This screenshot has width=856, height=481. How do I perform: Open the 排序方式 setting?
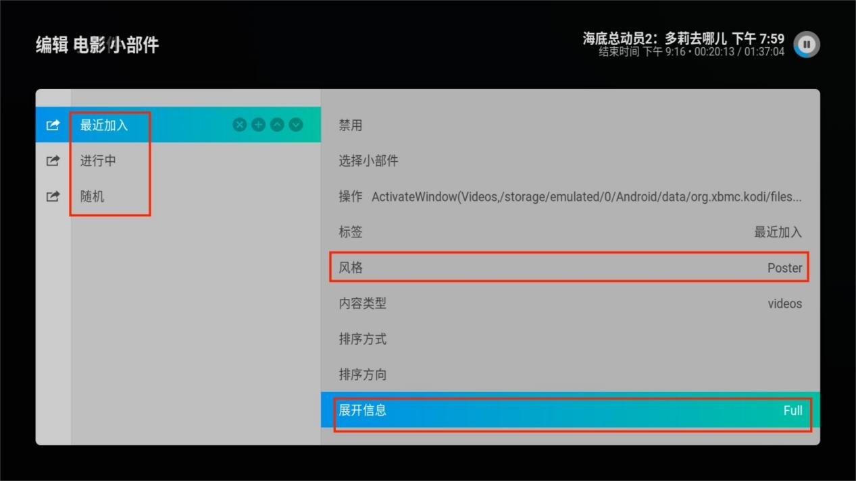tap(570, 339)
